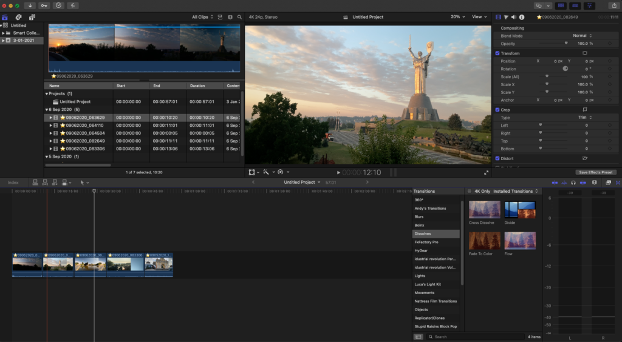Toggle clip appearance filmstrip/list view icon

click(220, 17)
